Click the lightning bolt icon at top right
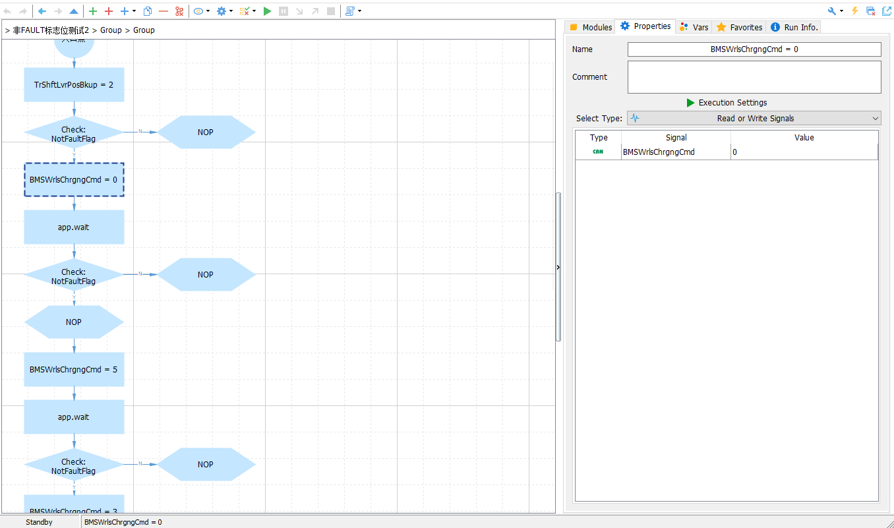This screenshot has height=528, width=894. (855, 11)
